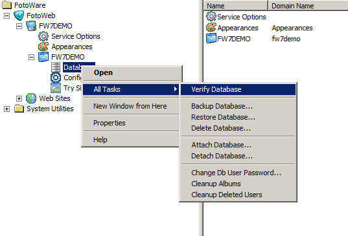Click the Appearances palette icon in tree
This screenshot has height=236, width=348.
pos(43,47)
